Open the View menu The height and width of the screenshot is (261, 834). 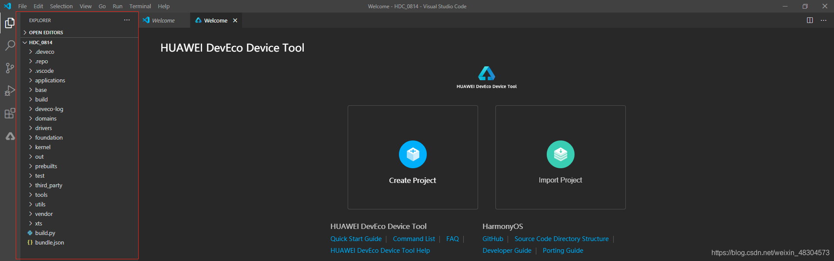tap(86, 6)
